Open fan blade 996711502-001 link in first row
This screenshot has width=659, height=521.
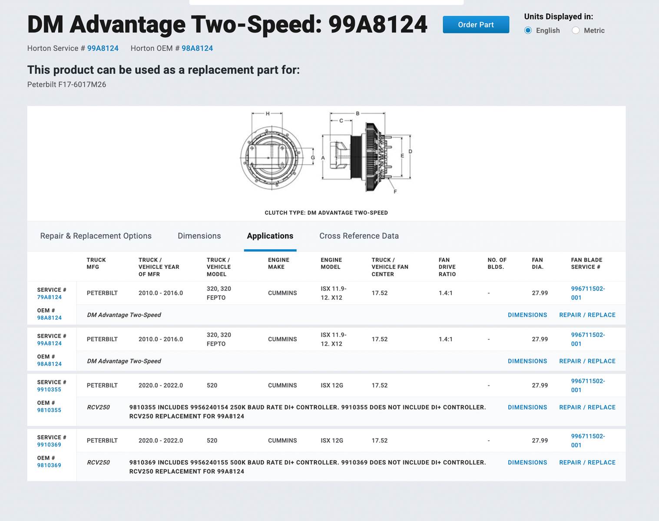coord(587,293)
